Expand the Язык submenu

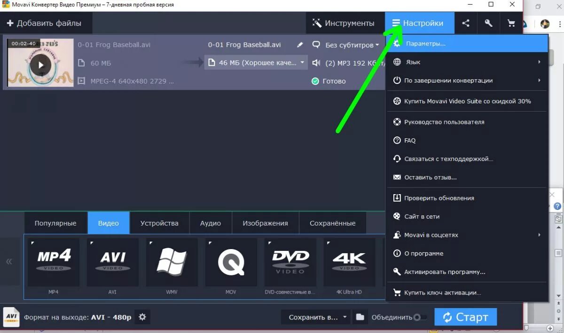(x=468, y=62)
